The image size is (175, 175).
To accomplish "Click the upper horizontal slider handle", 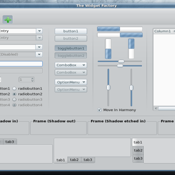I will pyautogui.click(x=121, y=61).
